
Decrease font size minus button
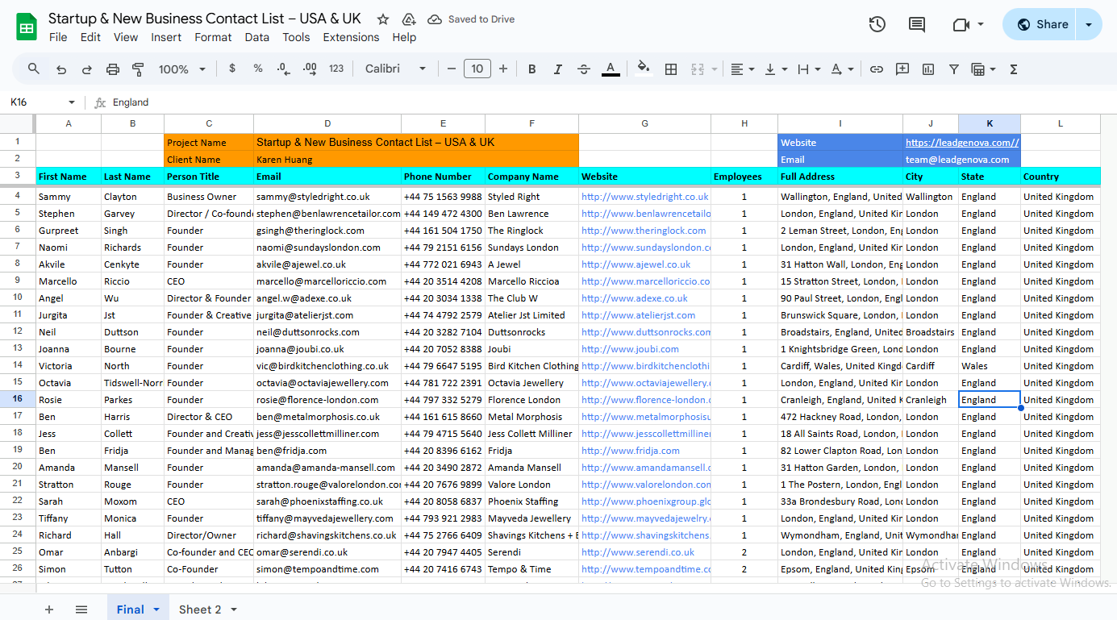(x=452, y=69)
